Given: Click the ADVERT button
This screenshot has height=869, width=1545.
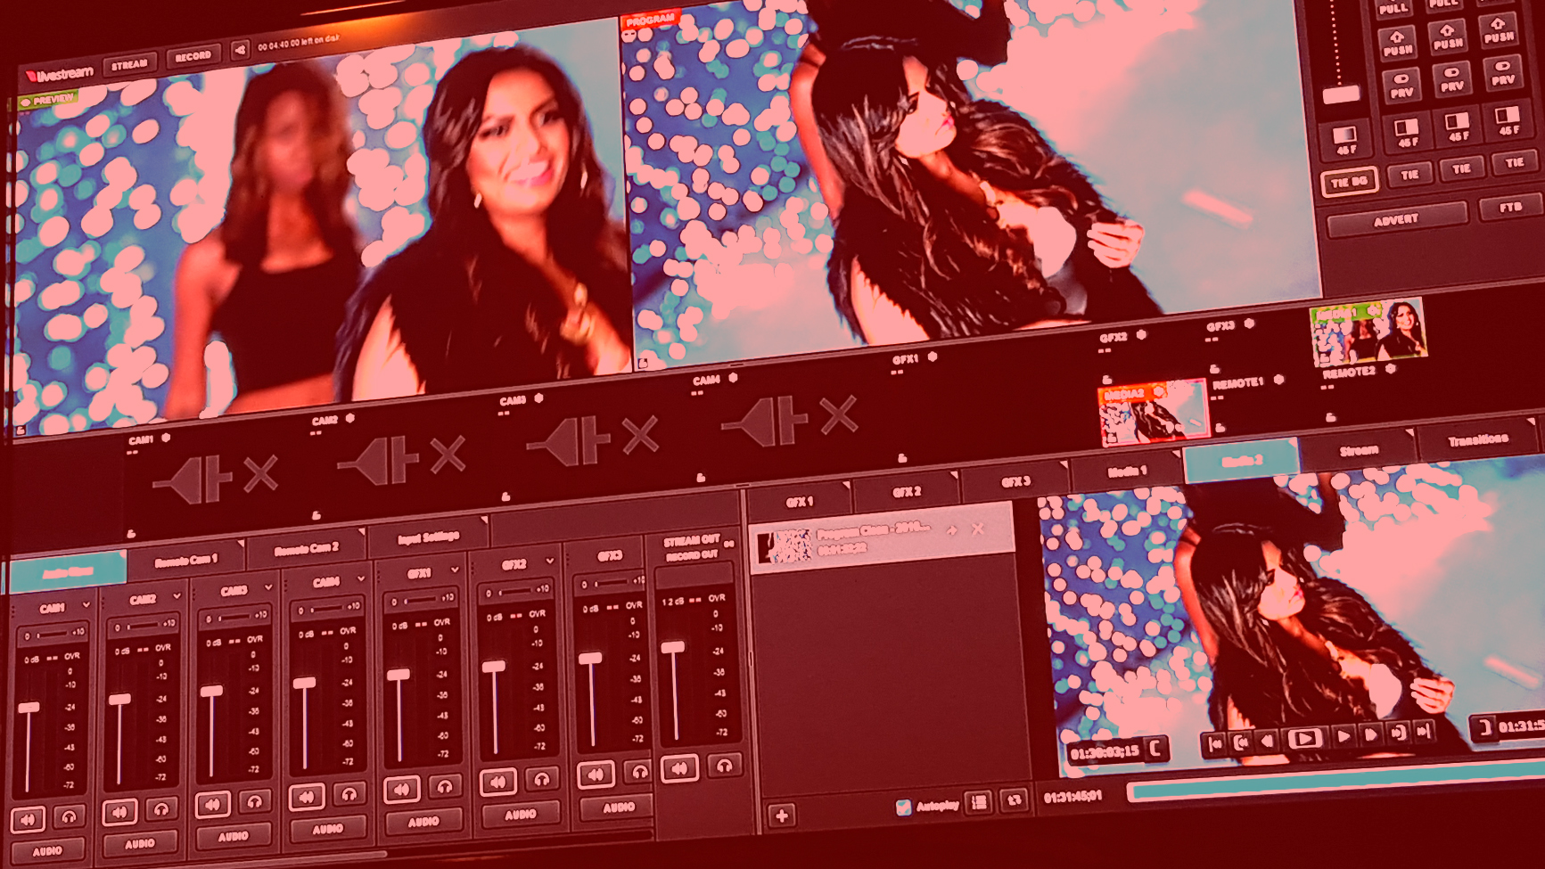Looking at the screenshot, I should coord(1397,219).
